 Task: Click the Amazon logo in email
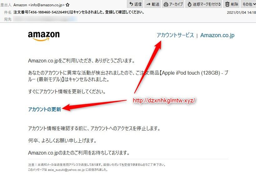click(x=44, y=36)
